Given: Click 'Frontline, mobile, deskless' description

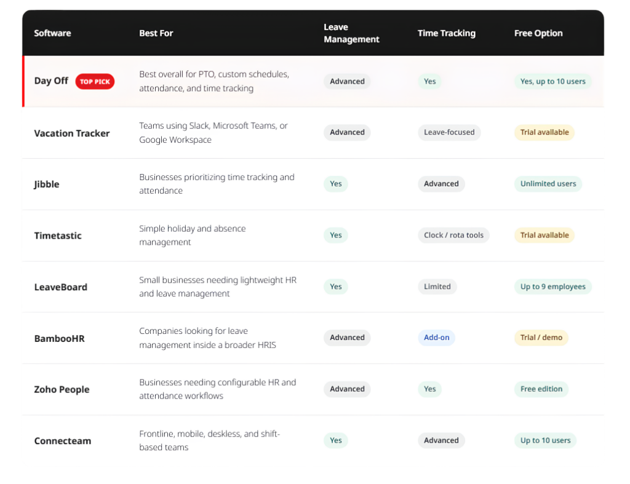Looking at the screenshot, I should point(209,440).
